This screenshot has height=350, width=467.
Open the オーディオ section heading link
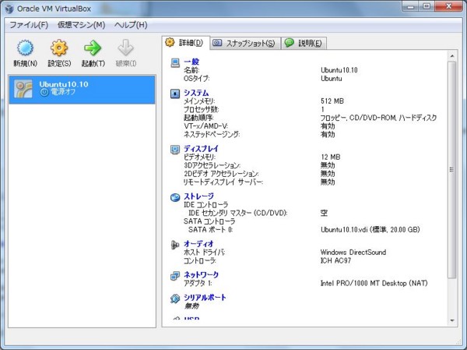pos(198,244)
